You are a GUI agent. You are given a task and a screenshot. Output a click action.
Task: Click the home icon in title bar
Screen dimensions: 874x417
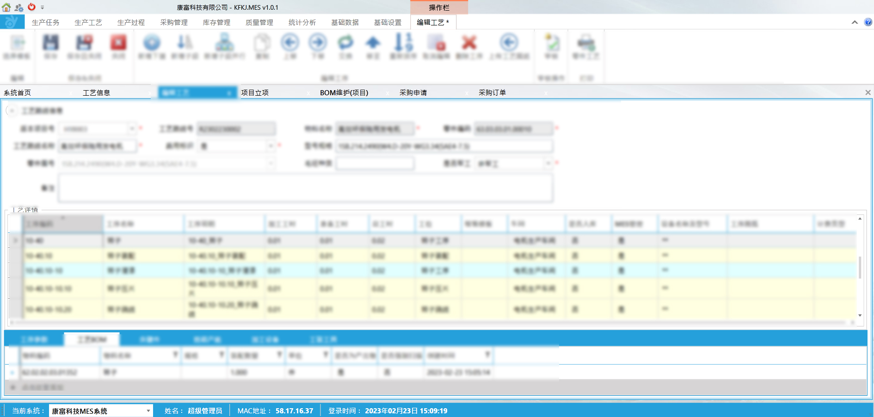pyautogui.click(x=6, y=7)
